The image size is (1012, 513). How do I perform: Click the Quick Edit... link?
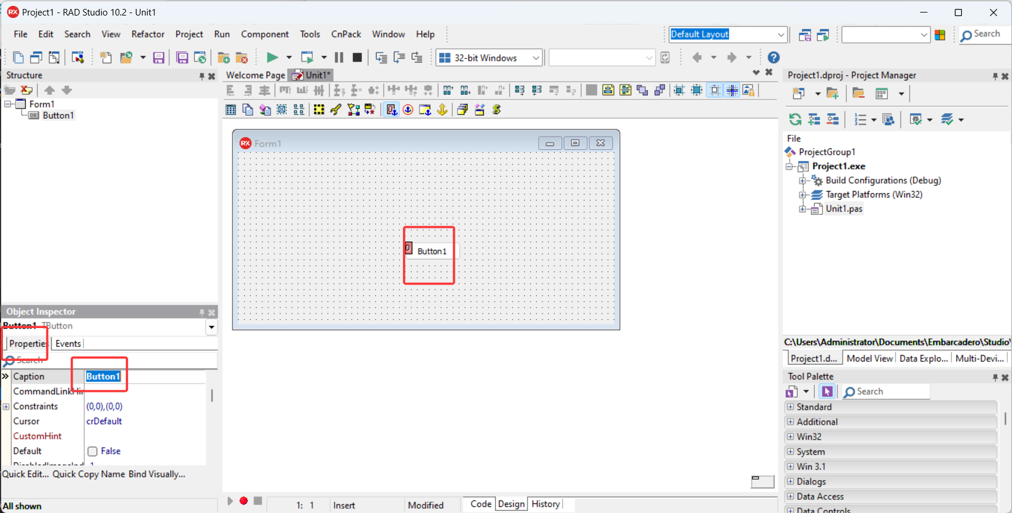[26, 474]
